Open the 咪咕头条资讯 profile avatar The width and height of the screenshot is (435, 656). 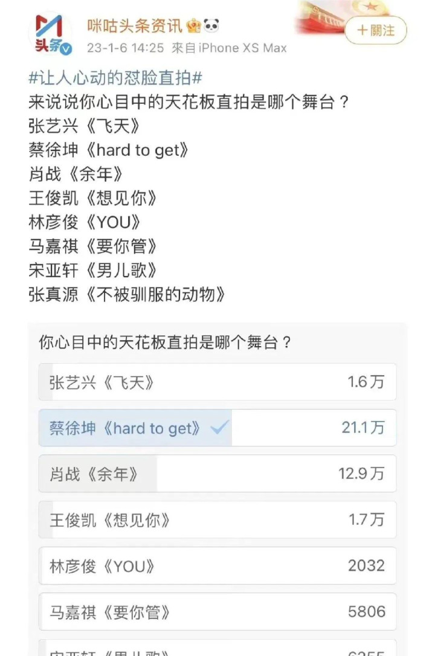point(50,34)
